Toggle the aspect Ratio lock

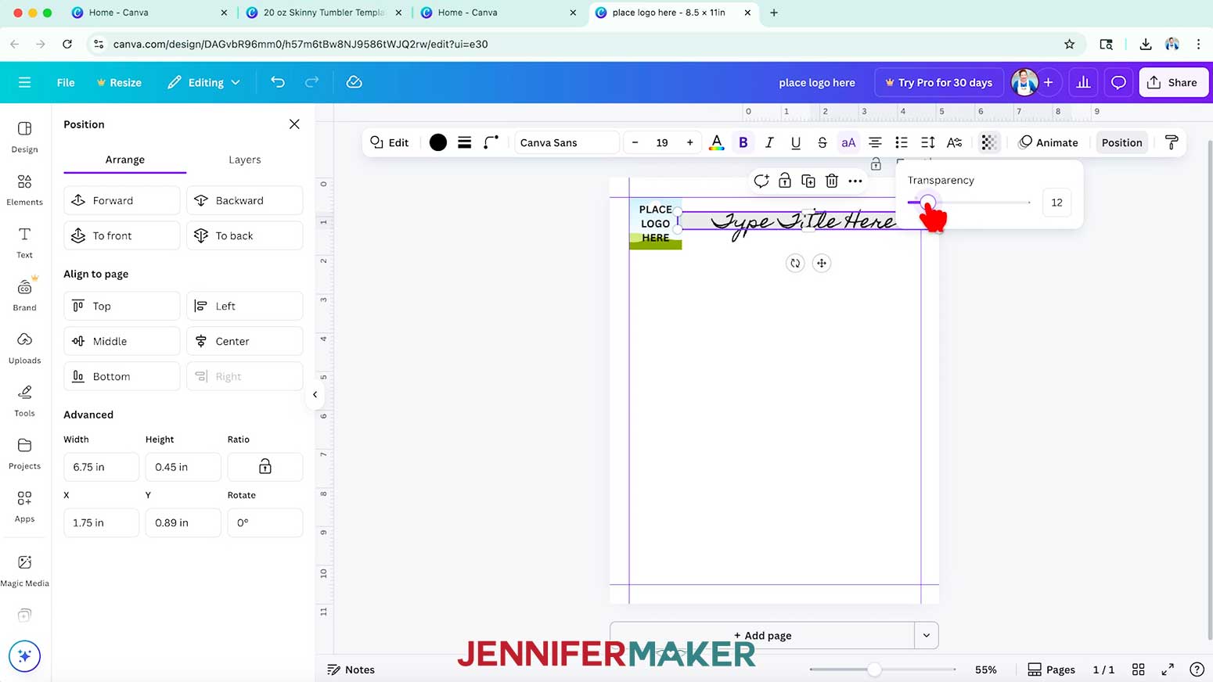click(x=265, y=467)
